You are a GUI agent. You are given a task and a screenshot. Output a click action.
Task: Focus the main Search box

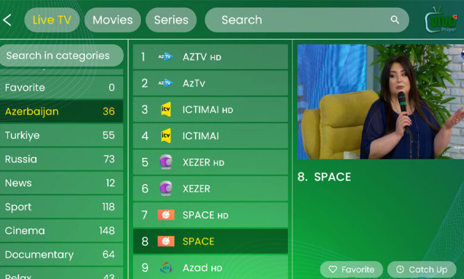coord(307,20)
